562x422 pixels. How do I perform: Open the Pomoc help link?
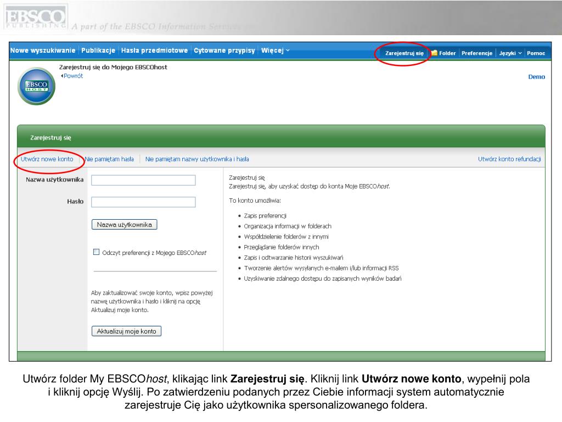point(536,53)
